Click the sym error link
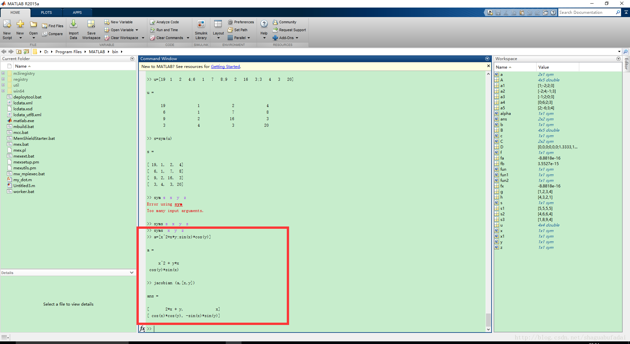This screenshot has width=630, height=344. pos(178,204)
